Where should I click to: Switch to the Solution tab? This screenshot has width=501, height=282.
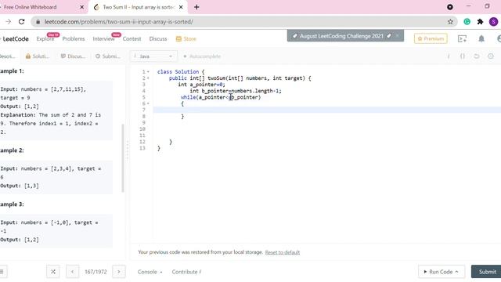(37, 56)
